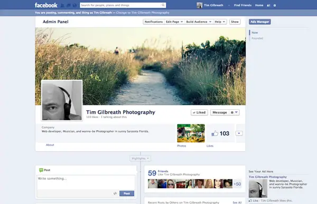The width and height of the screenshot is (317, 204).
Task: Click the search magnifier icon
Action: click(x=163, y=5)
